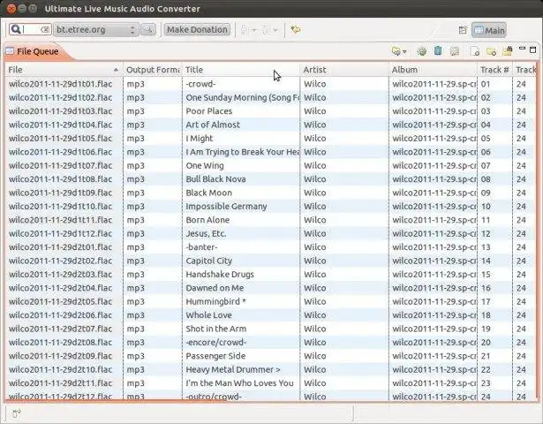The image size is (543, 424).
Task: Click the title 'Capitol City'
Action: [x=209, y=261]
